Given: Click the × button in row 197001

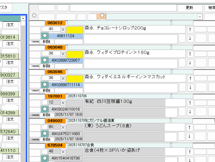Looking at the screenshot, I should pos(63,103).
